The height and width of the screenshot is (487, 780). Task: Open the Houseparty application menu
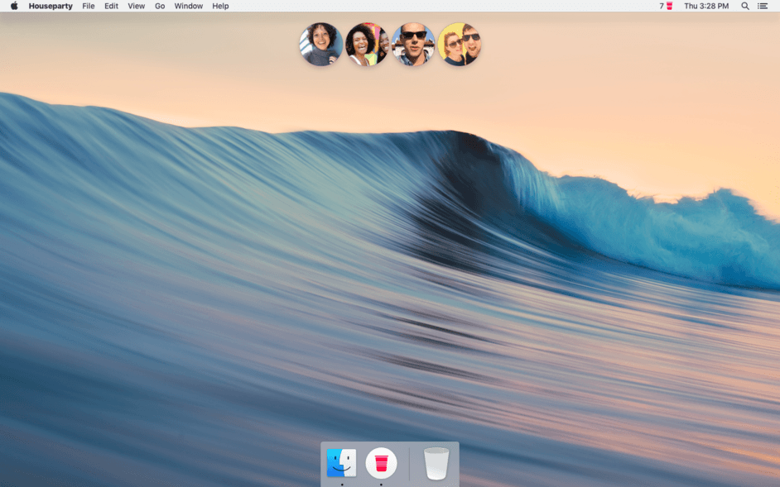coord(51,6)
